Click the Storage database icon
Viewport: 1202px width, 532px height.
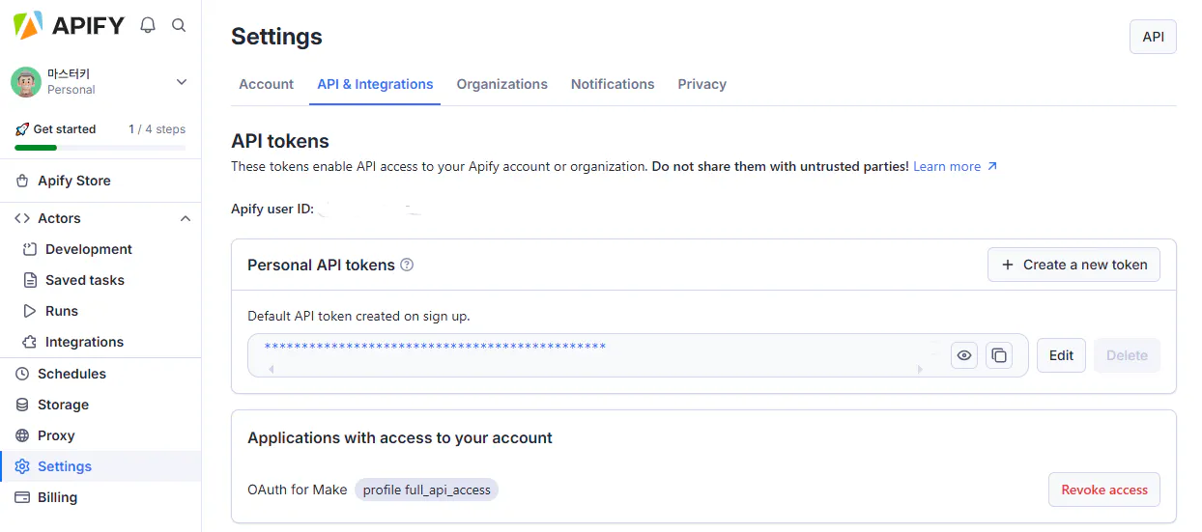(22, 405)
